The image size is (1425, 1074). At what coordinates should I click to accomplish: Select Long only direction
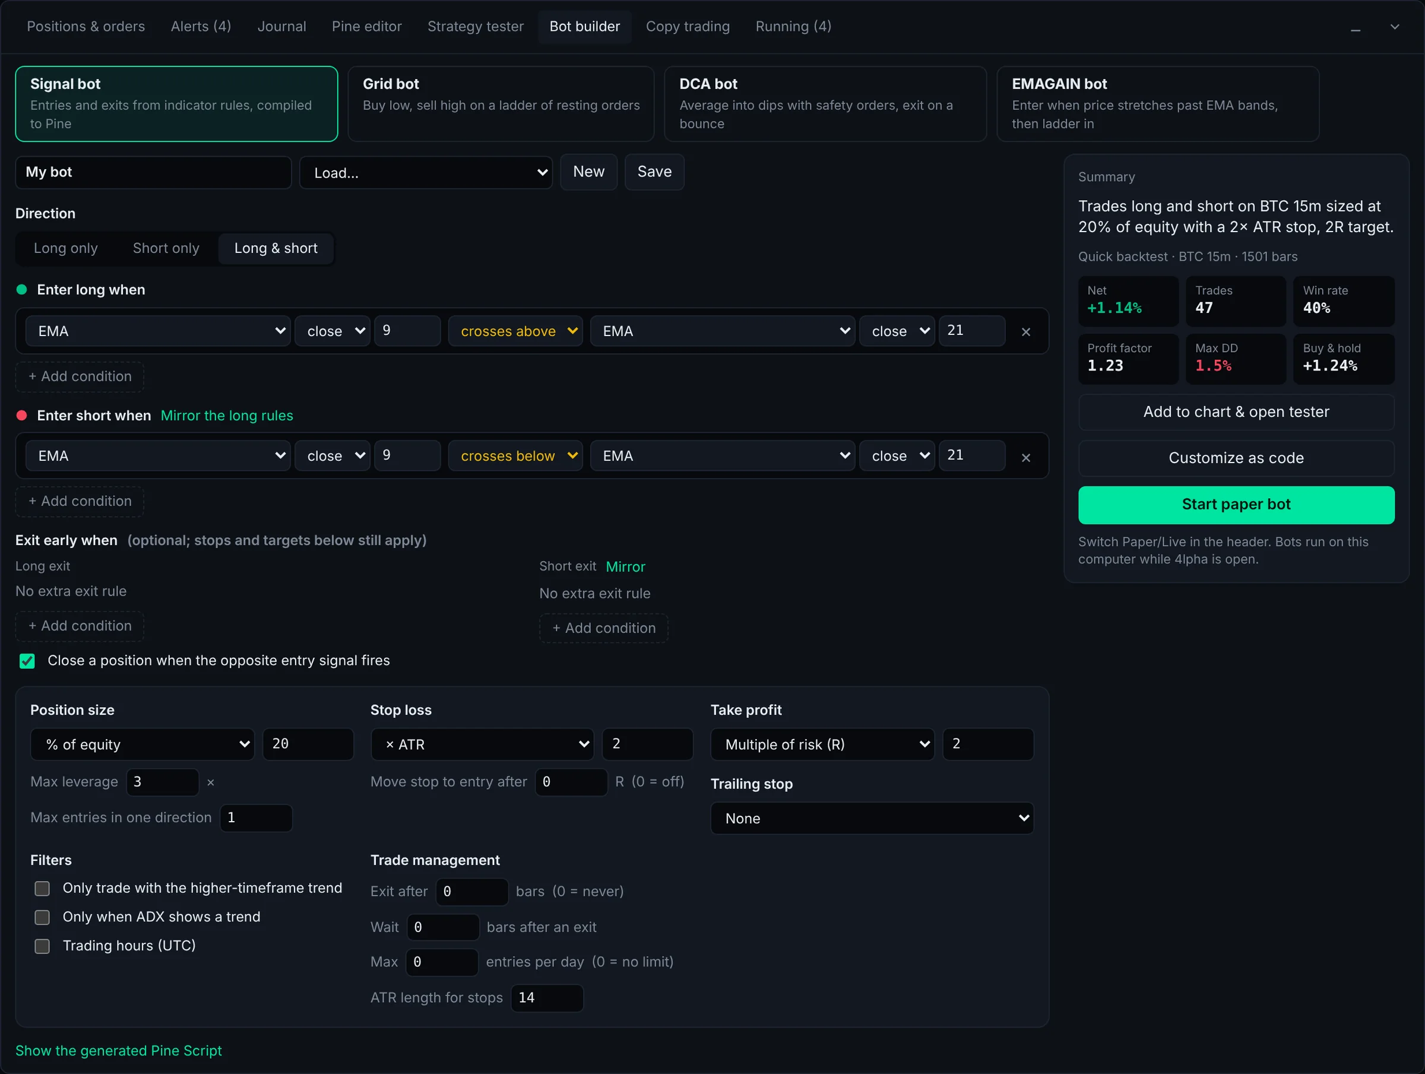pos(66,248)
